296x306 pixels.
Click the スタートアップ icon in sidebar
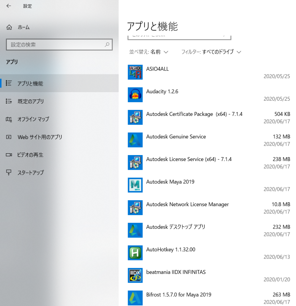tap(9, 172)
